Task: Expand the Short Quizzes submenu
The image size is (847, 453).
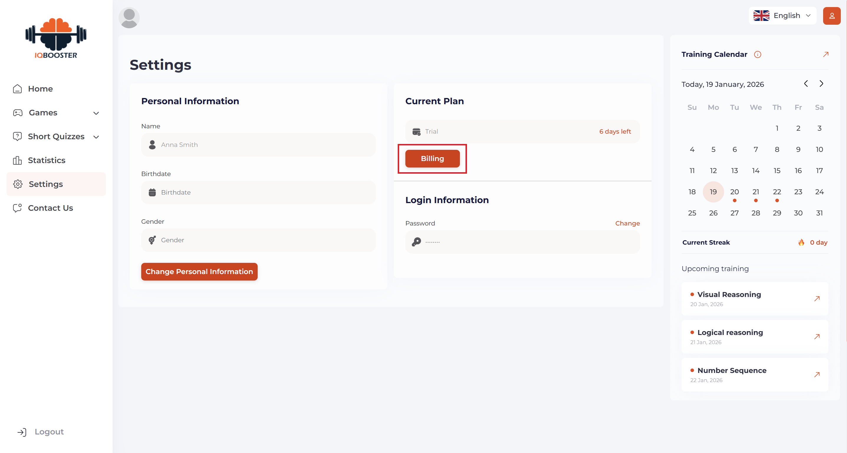Action: [96, 137]
